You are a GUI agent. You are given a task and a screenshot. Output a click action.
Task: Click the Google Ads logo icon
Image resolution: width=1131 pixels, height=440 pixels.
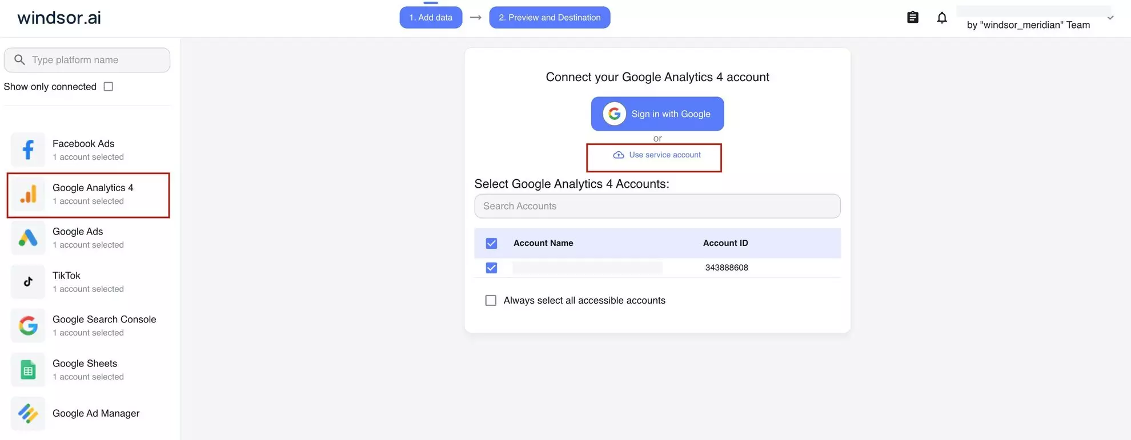[x=28, y=238]
